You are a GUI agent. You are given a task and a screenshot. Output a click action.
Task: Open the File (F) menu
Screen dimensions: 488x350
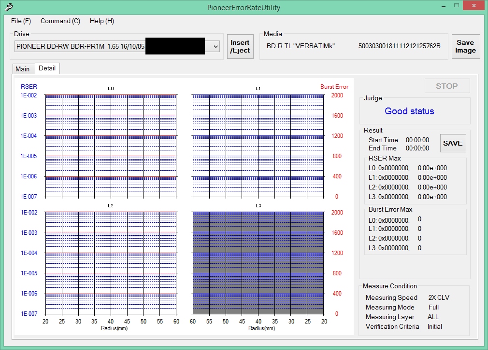(x=21, y=21)
